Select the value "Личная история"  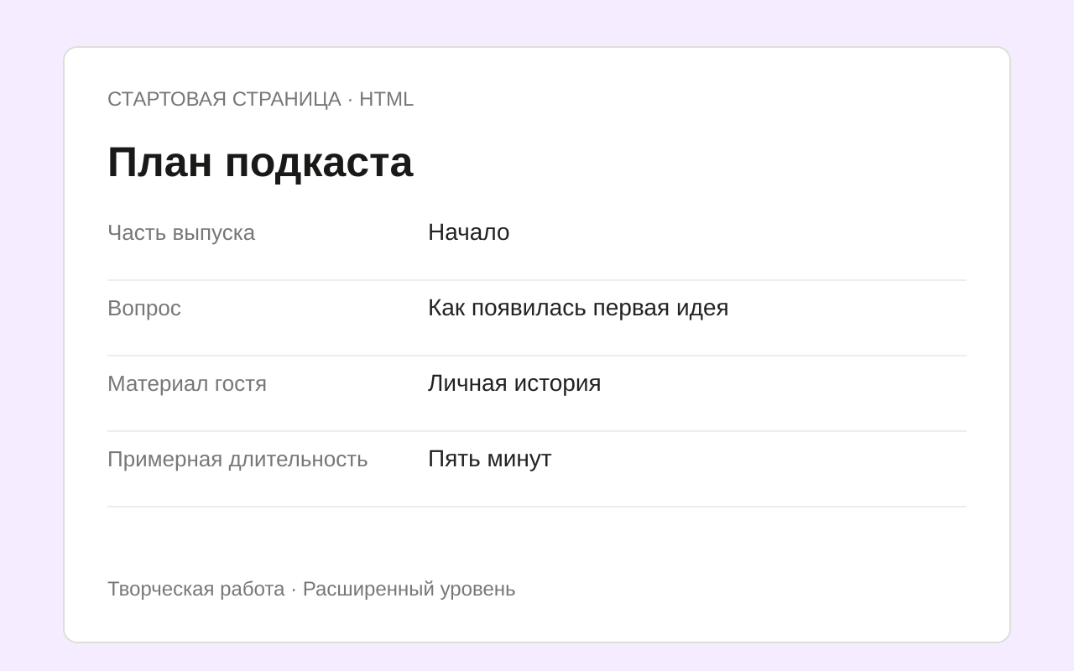514,383
